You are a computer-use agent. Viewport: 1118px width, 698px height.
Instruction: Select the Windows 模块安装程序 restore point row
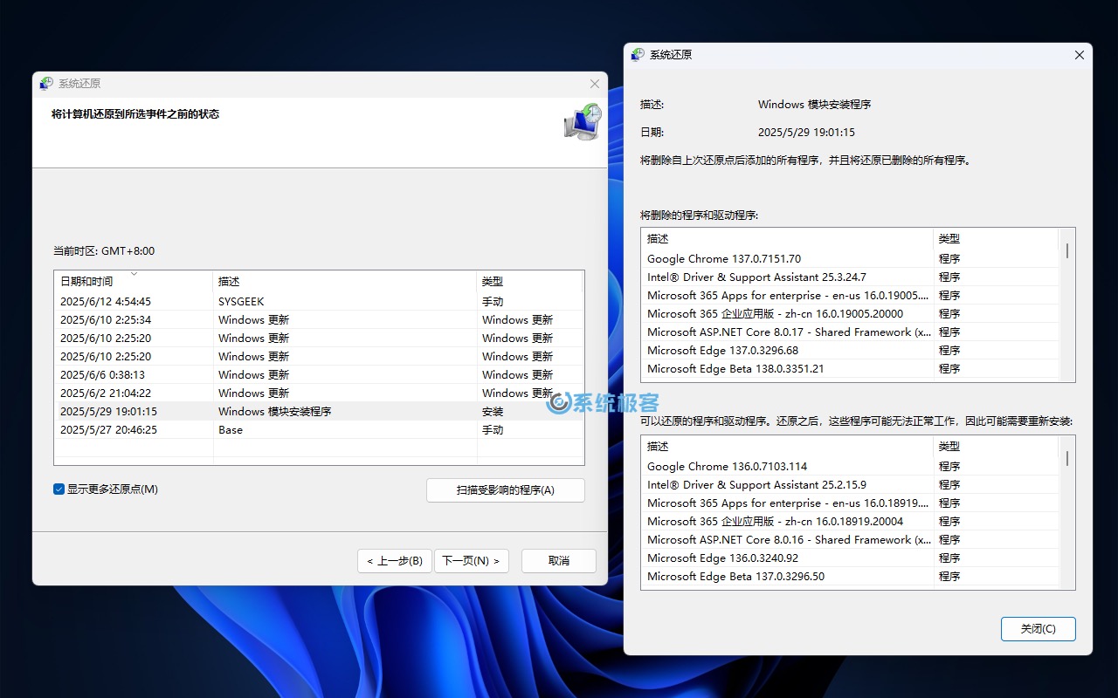tap(319, 412)
